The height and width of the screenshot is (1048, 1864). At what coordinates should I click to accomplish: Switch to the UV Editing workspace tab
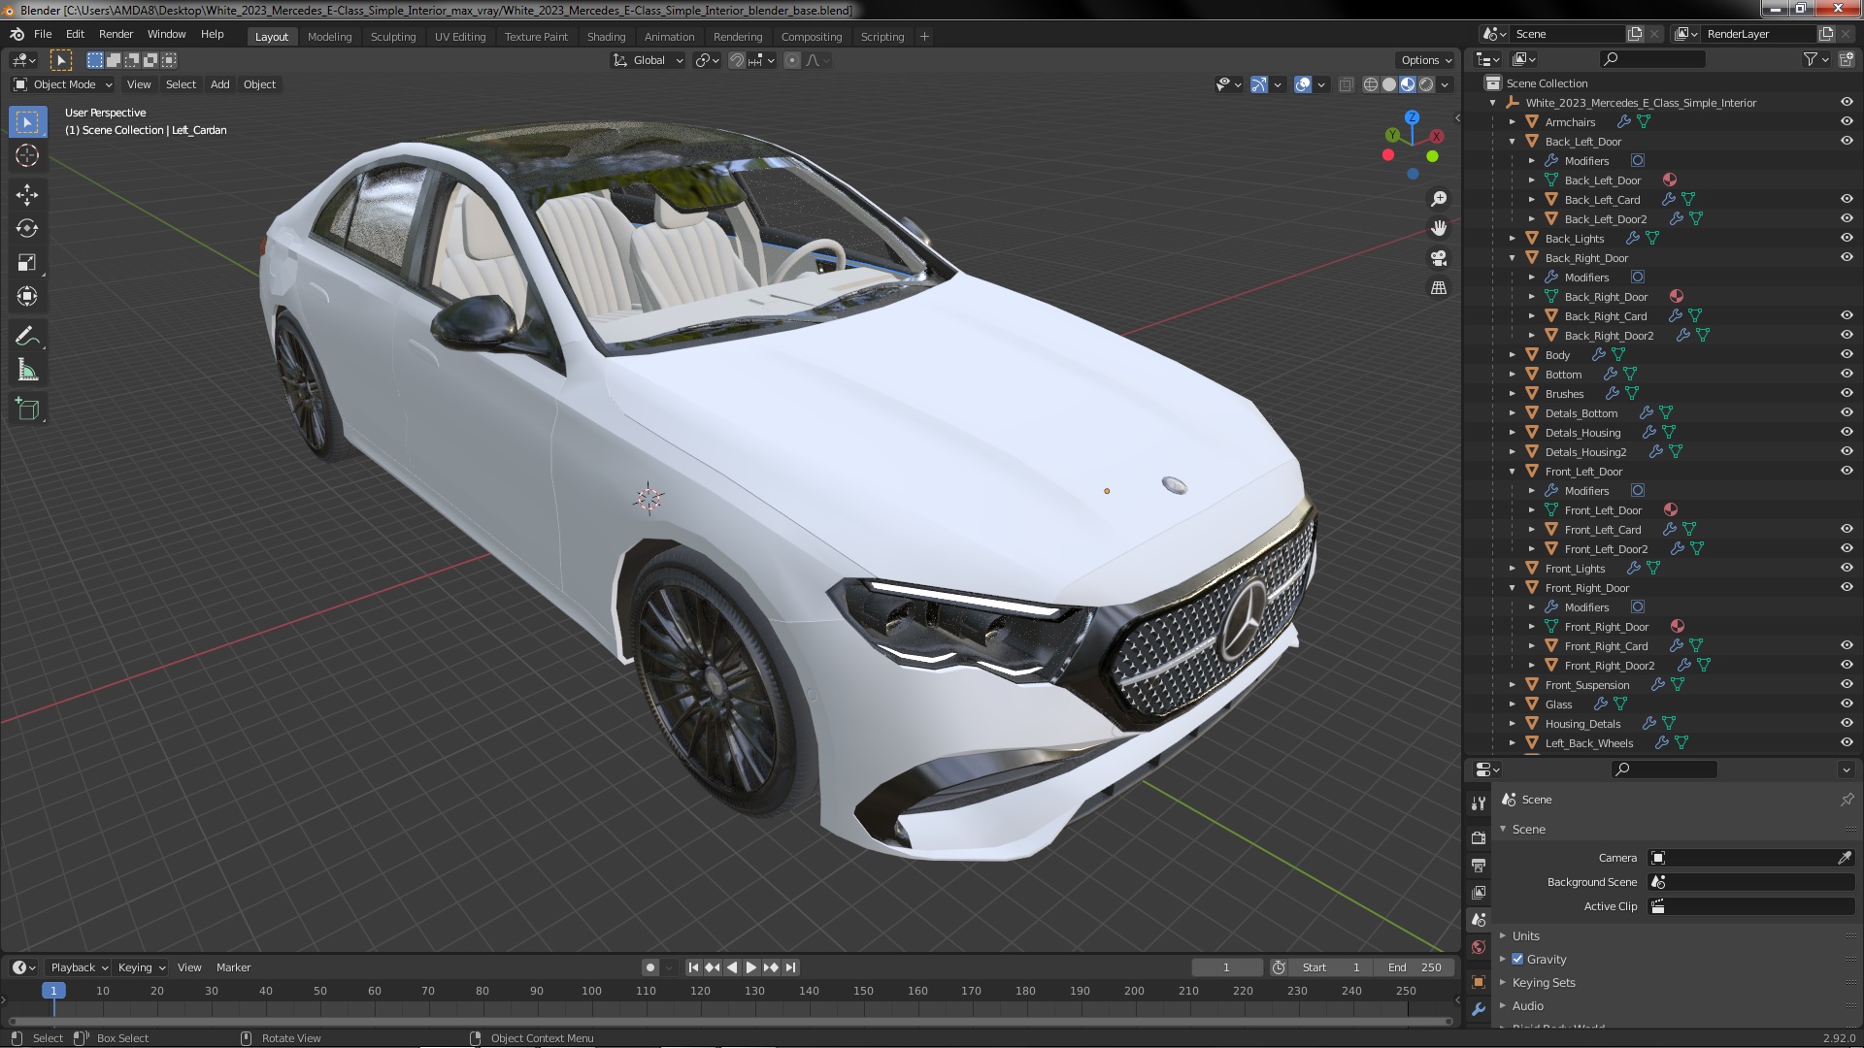[x=460, y=37]
